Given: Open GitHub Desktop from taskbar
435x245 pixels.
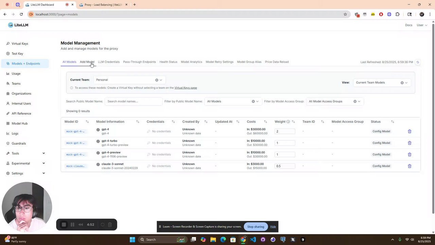Looking at the screenshot, I should pyautogui.click(x=263, y=240).
